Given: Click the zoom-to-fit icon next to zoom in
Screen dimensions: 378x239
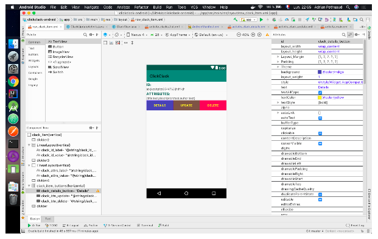Looking at the screenshot, I should pos(259,35).
